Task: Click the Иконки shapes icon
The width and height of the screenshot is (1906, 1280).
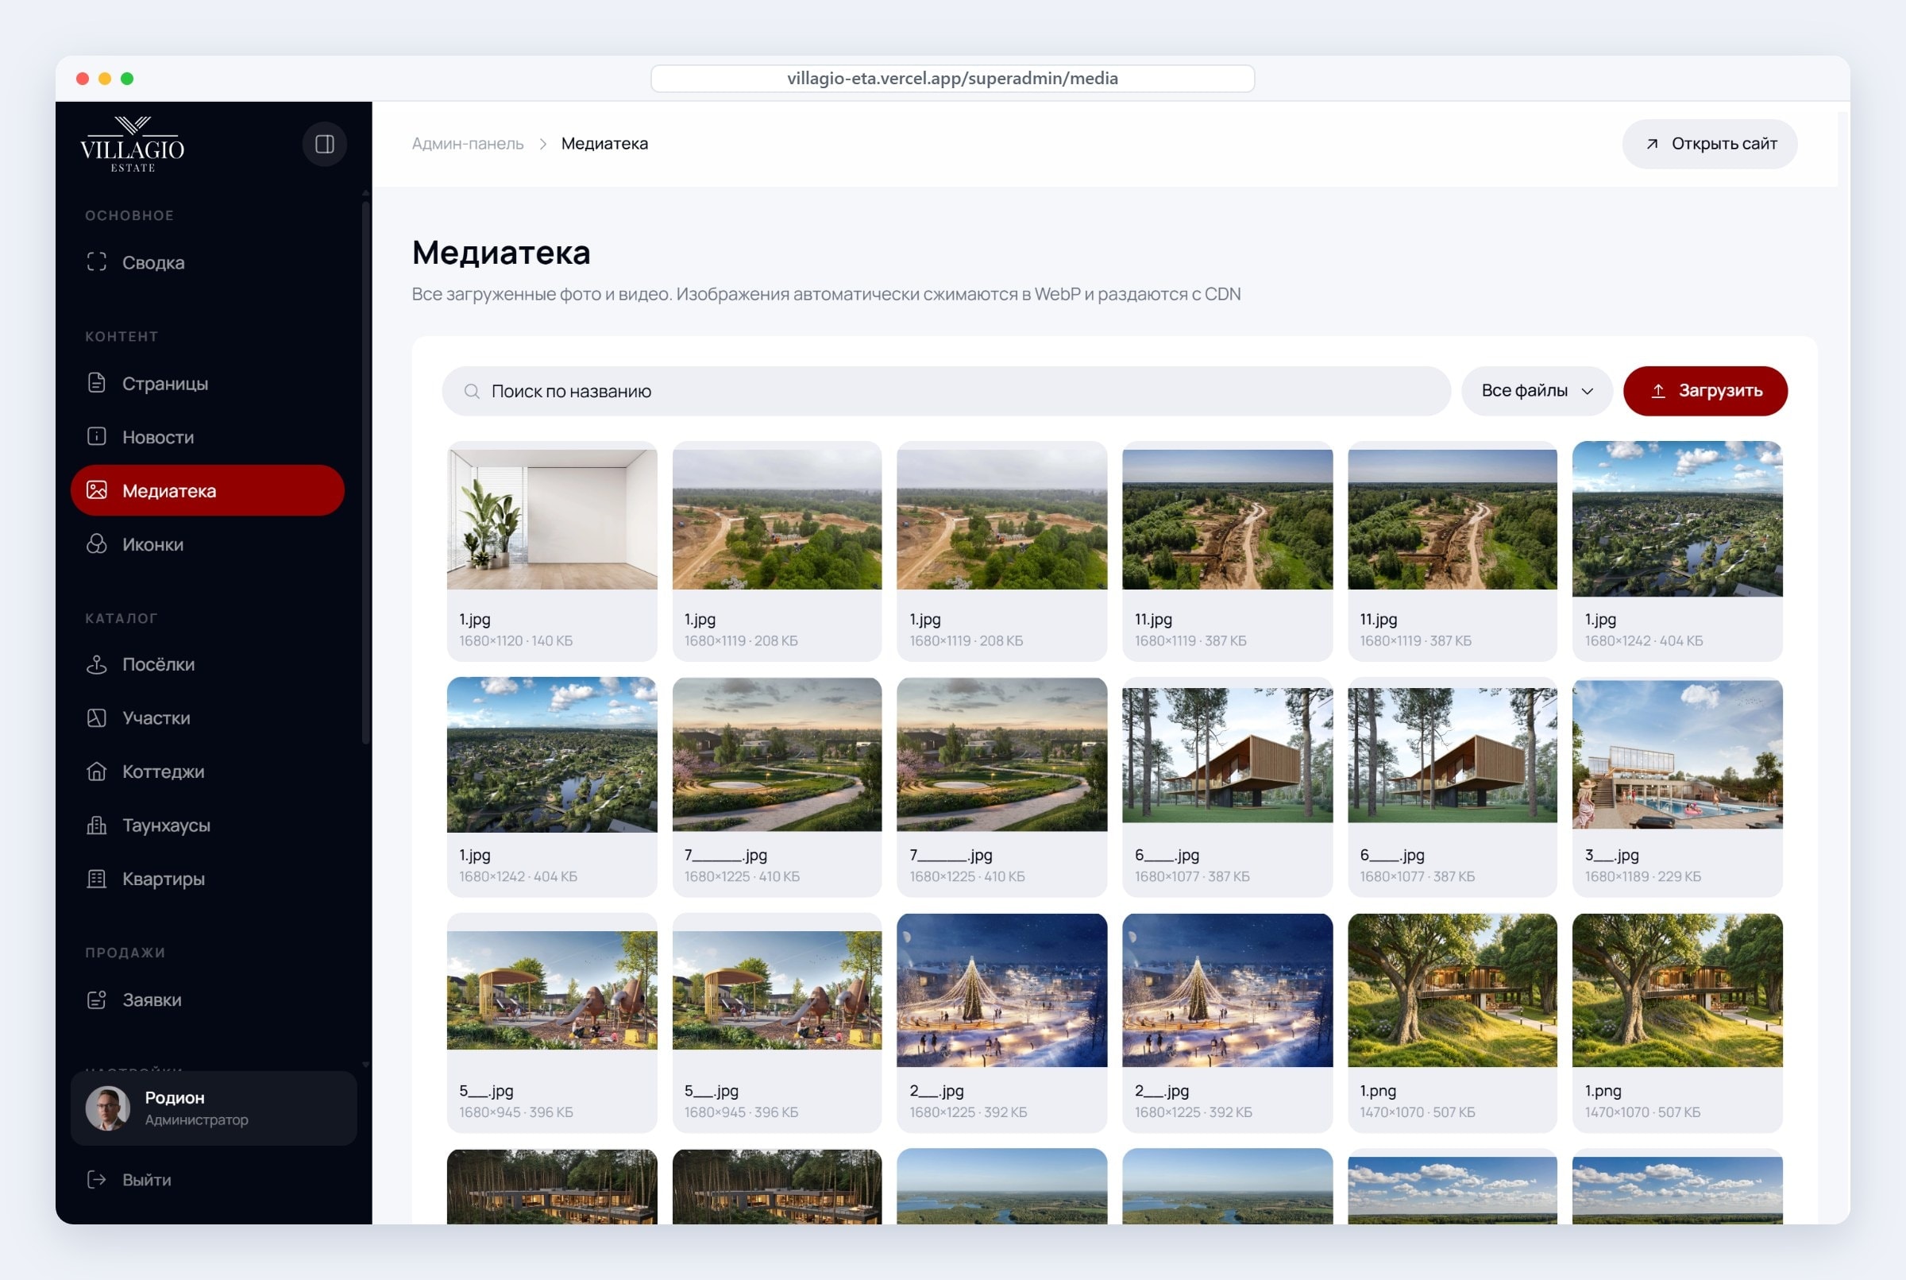Action: [96, 543]
